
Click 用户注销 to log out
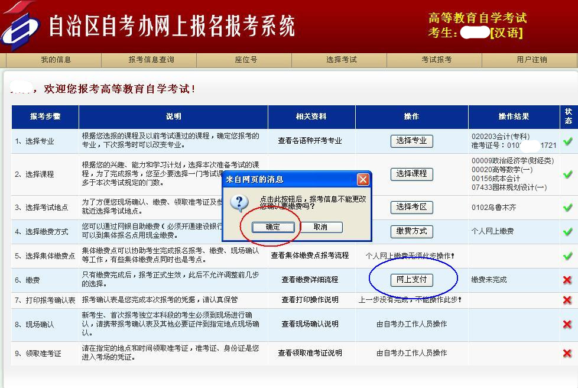click(531, 59)
